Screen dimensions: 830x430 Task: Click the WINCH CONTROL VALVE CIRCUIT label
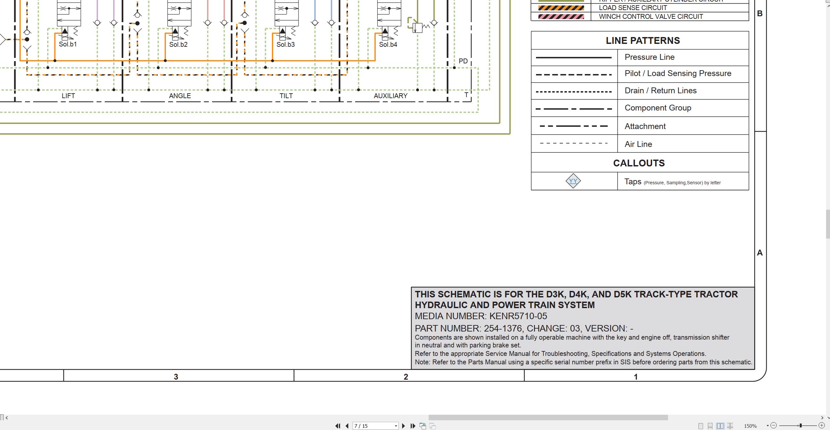click(x=651, y=17)
